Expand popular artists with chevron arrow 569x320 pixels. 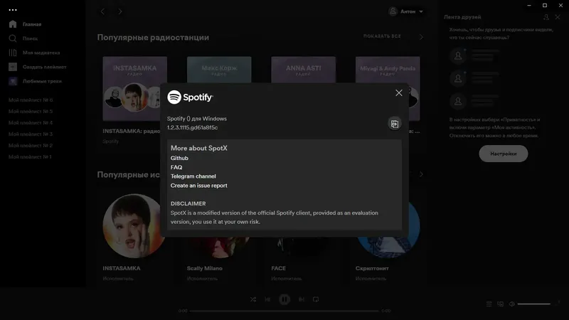[x=421, y=174]
